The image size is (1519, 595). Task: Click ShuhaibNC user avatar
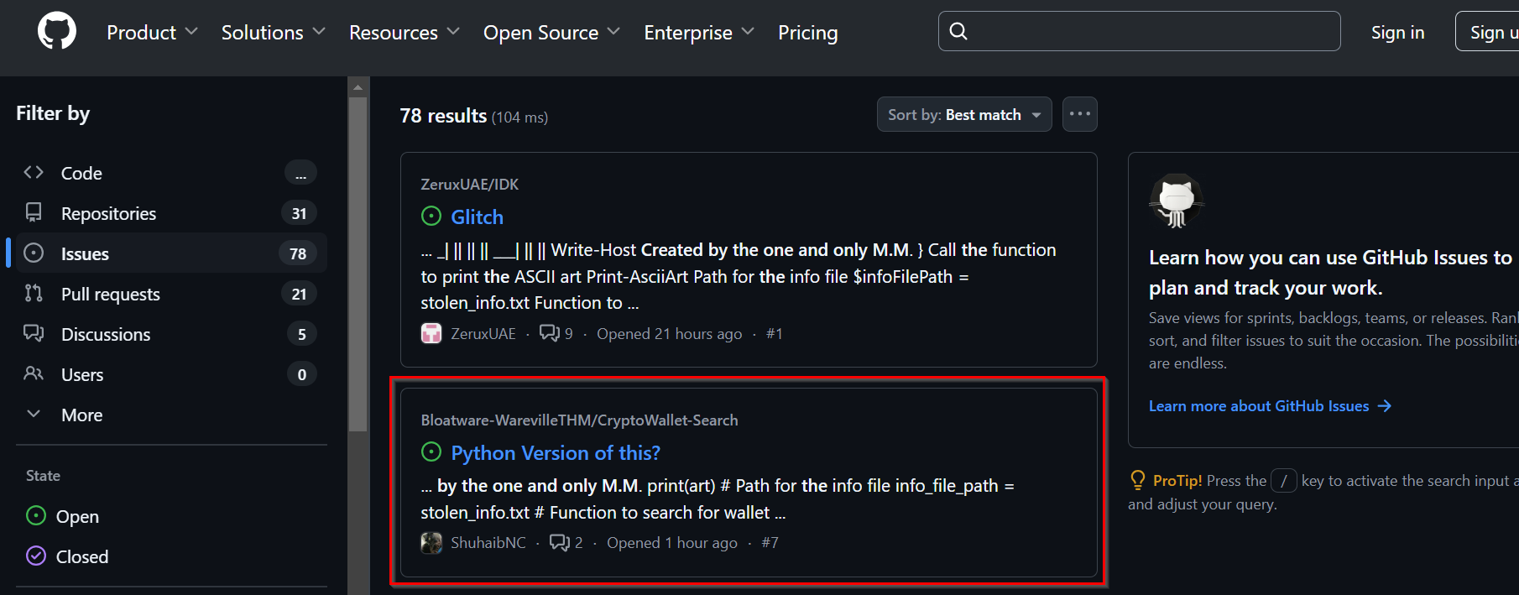coord(431,543)
